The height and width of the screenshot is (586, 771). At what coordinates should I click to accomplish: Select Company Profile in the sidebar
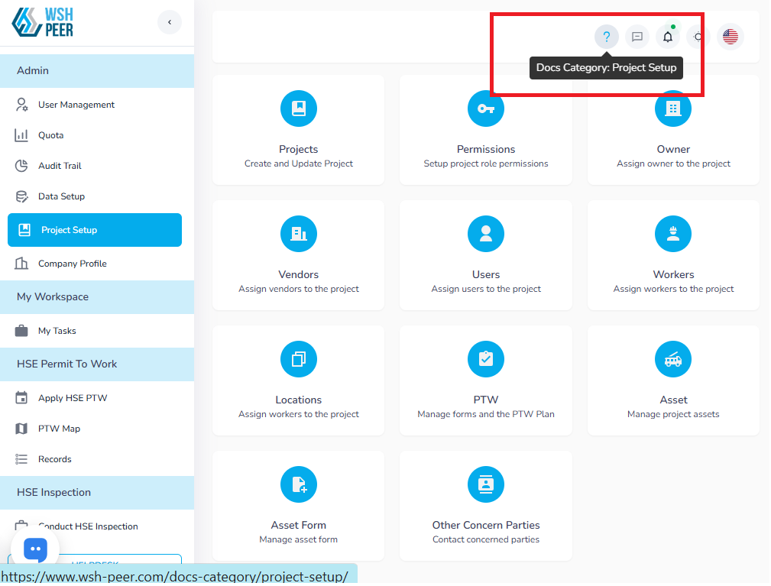[73, 264]
